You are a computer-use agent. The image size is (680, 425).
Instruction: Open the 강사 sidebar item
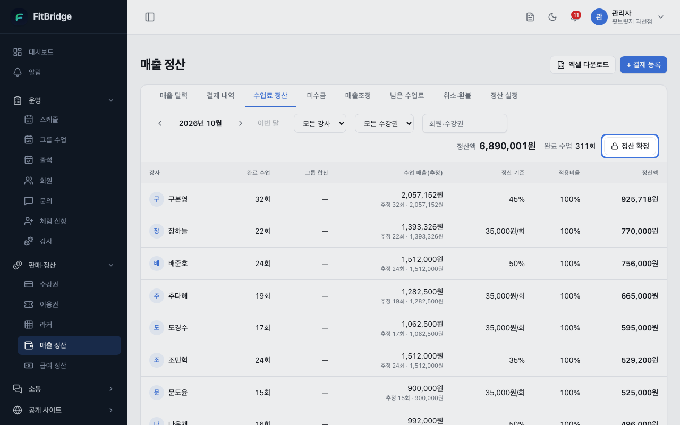point(69,241)
